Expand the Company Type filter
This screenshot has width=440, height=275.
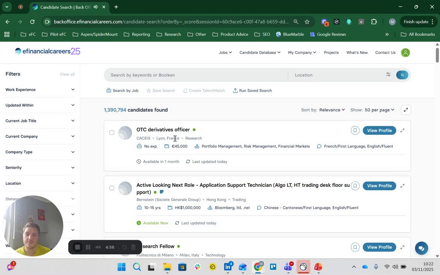click(x=40, y=152)
